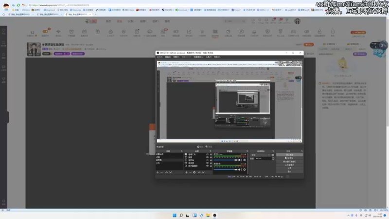Viewport: 389px width, 219px height.
Task: Click the browser back arrow
Action: [14, 5]
